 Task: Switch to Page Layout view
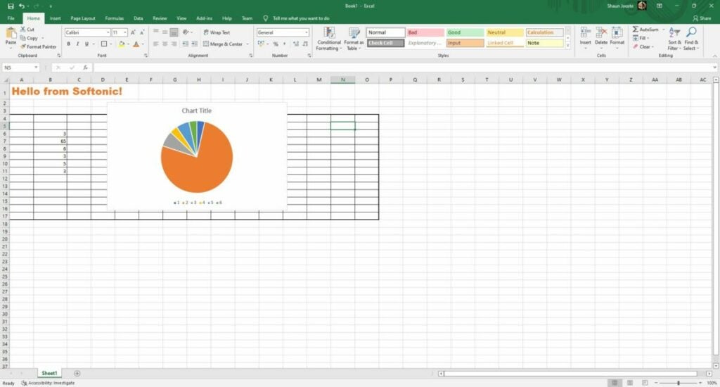(x=630, y=383)
